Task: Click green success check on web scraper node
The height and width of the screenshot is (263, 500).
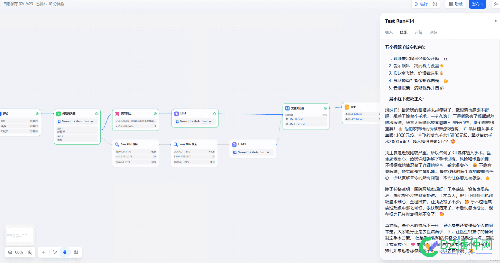Action: (155, 114)
